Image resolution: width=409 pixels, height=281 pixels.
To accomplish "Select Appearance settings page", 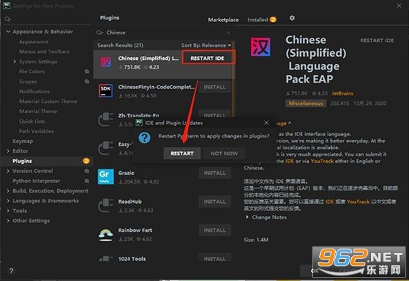I will click(34, 42).
